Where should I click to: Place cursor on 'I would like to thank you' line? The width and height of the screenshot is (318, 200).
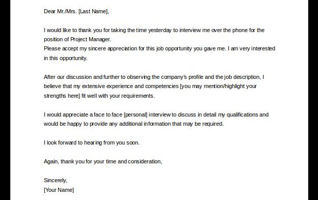pyautogui.click(x=154, y=30)
